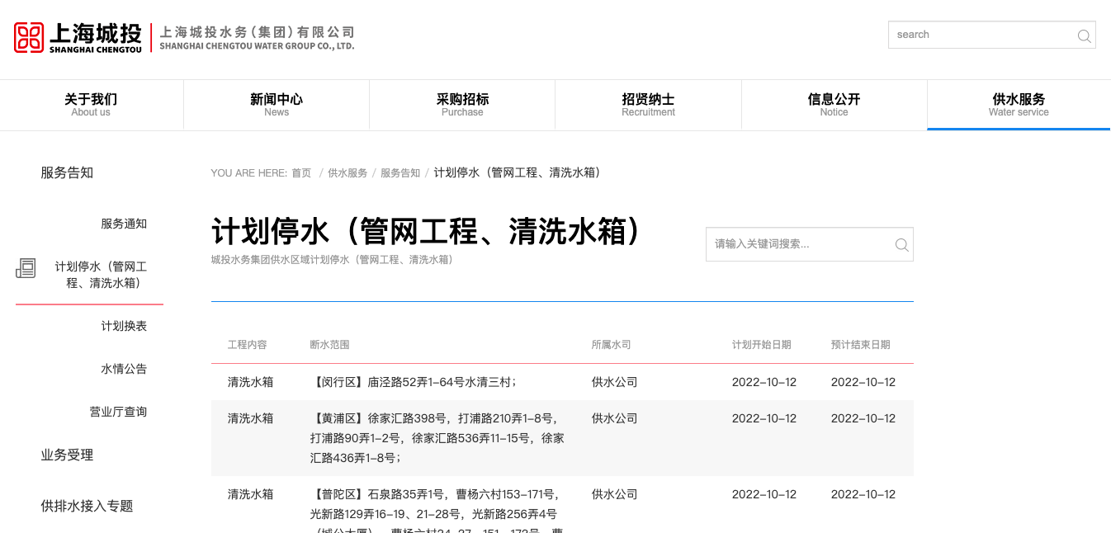The width and height of the screenshot is (1111, 533).
Task: Open 服务通知 in the sidebar
Action: [x=122, y=223]
